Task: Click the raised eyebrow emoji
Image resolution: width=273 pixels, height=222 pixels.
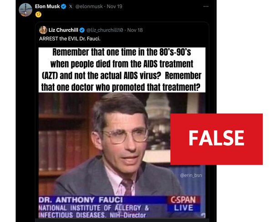Action: click(x=38, y=15)
